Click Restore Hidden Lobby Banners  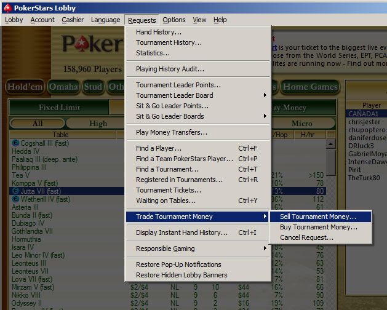point(197,275)
